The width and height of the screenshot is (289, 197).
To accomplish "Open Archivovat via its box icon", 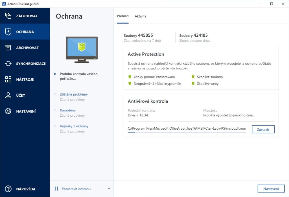I will (8, 48).
